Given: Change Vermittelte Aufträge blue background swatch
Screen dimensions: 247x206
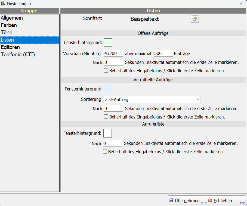Looking at the screenshot, I should coord(108,89).
